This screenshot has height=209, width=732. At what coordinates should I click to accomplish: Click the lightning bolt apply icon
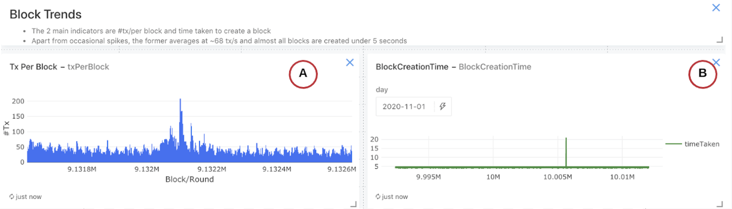pyautogui.click(x=442, y=106)
